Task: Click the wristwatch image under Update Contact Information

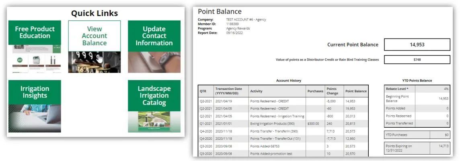Action: click(154, 62)
